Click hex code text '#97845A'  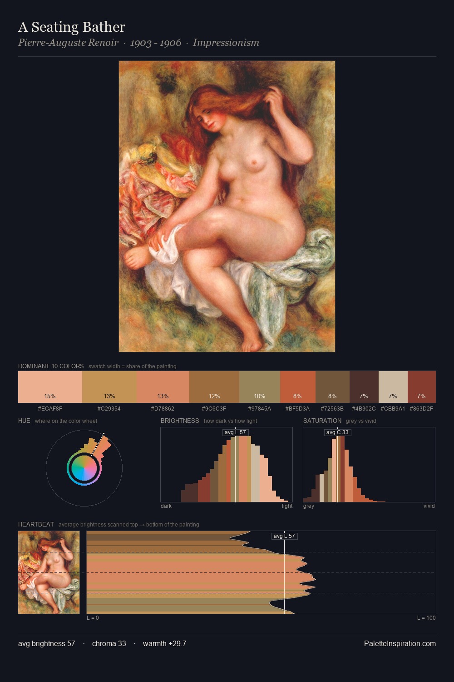(260, 408)
